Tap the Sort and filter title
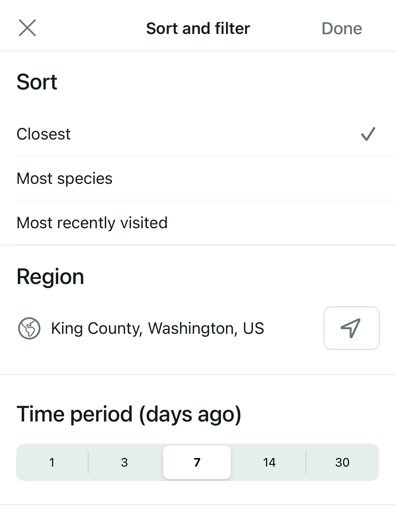Viewport: 396px width, 518px height. coord(198,29)
